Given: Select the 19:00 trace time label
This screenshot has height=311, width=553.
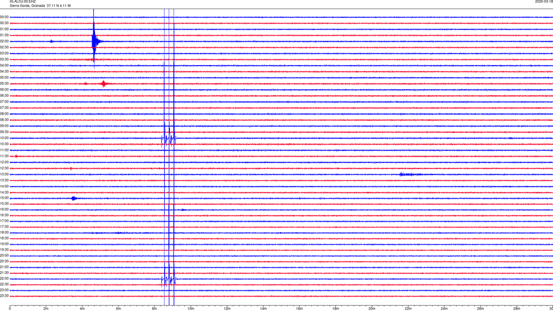Looking at the screenshot, I should click(x=4, y=244).
